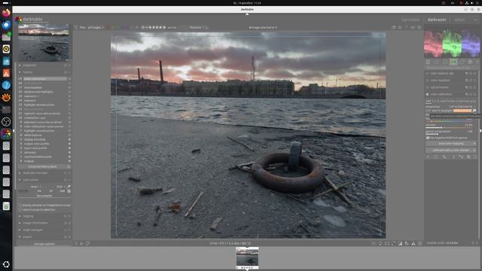Open Ubuntu Software from the dock

point(6,73)
